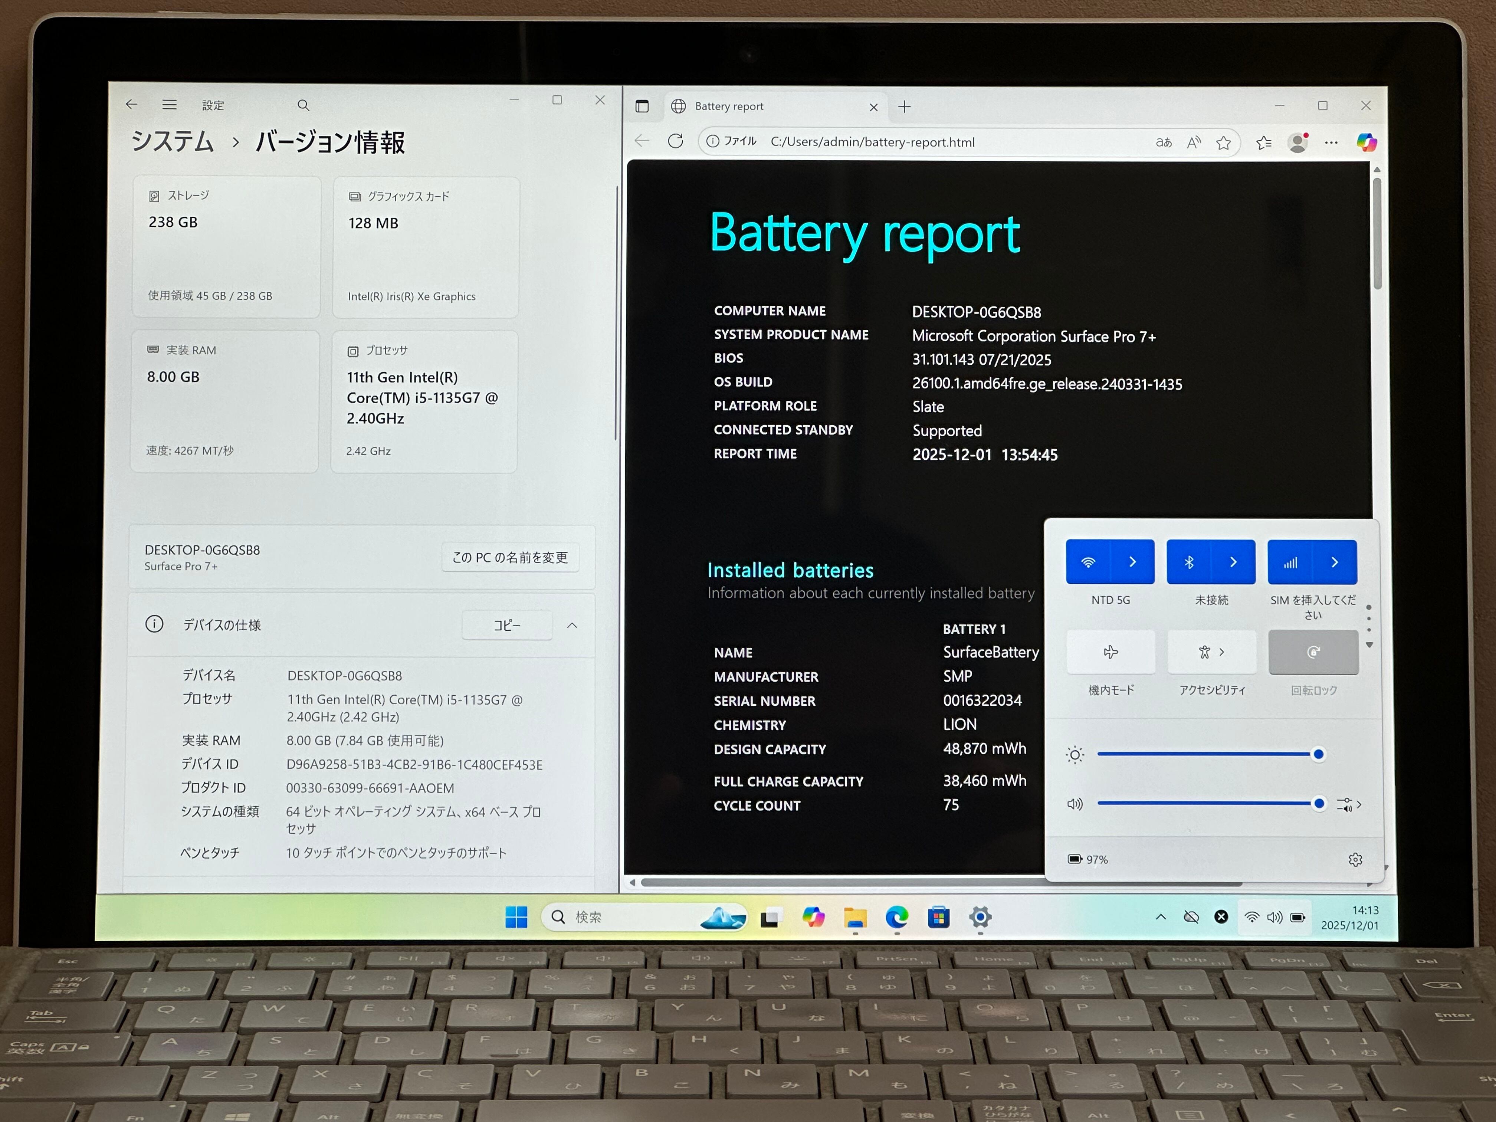Click the コピー button for device specs
The height and width of the screenshot is (1122, 1496).
point(506,626)
